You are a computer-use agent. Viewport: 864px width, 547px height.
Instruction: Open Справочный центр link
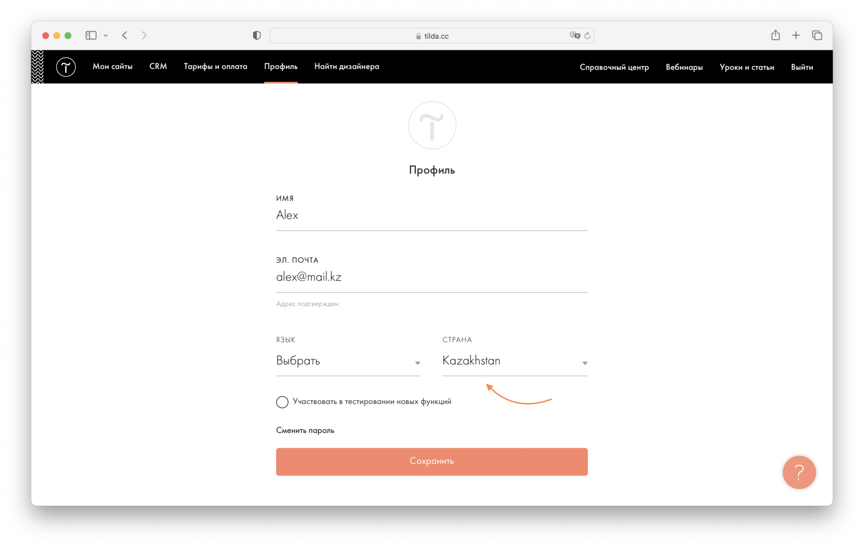(614, 67)
